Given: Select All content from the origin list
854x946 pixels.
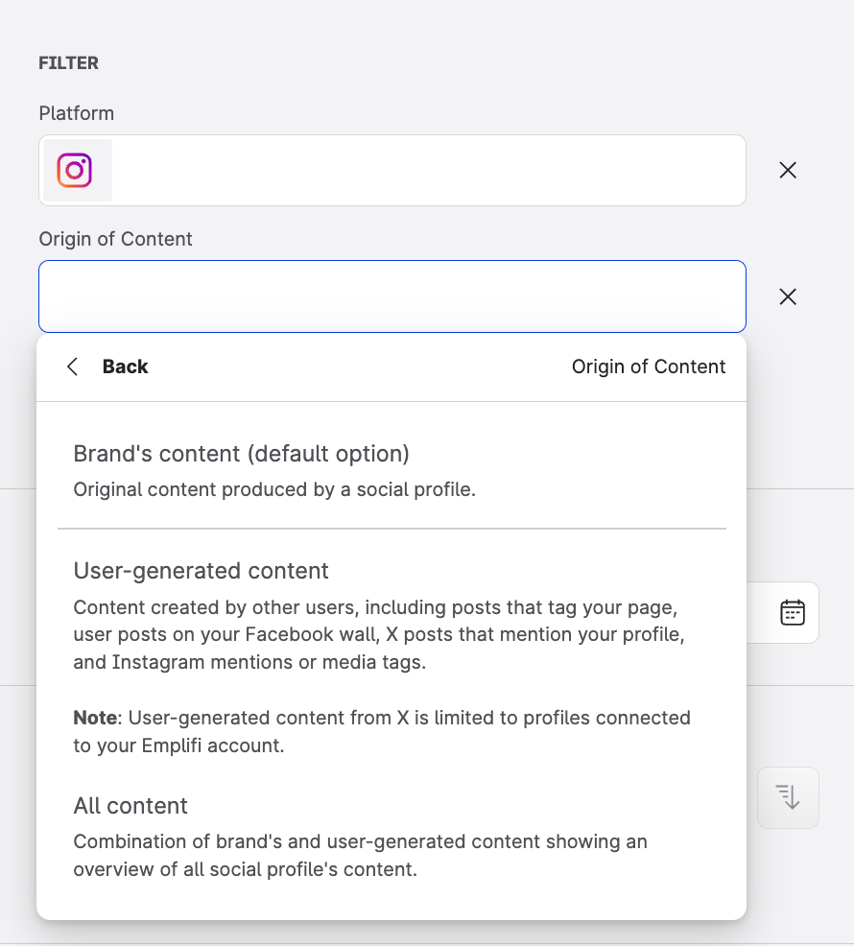Looking at the screenshot, I should [x=130, y=806].
